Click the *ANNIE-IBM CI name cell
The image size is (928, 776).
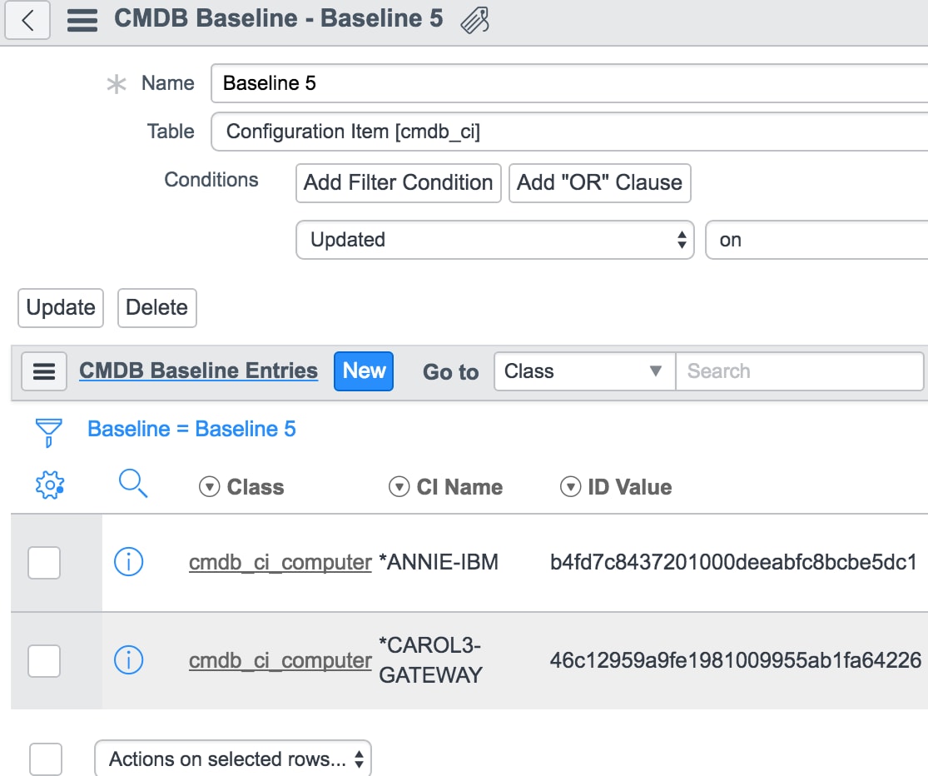pyautogui.click(x=439, y=562)
